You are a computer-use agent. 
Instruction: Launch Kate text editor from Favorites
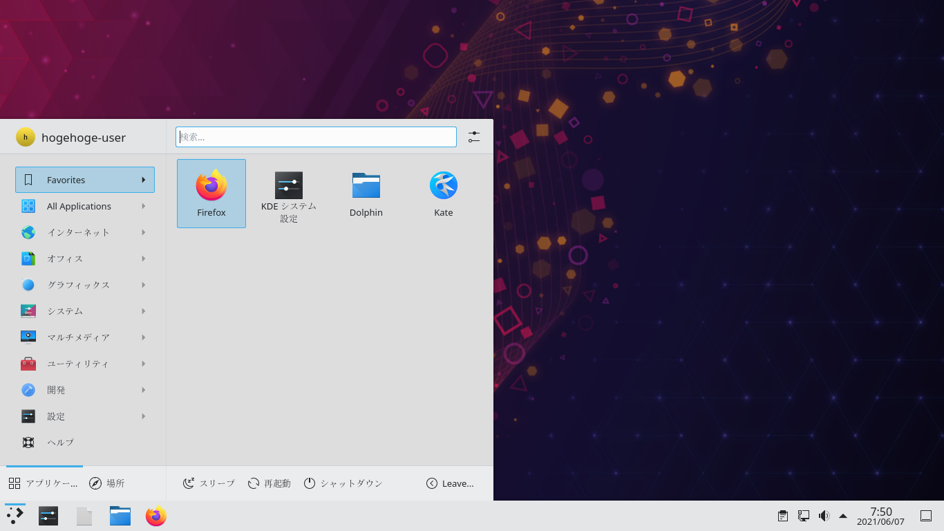pyautogui.click(x=444, y=194)
